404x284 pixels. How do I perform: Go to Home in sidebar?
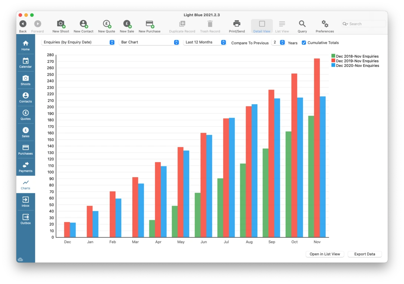point(26,45)
